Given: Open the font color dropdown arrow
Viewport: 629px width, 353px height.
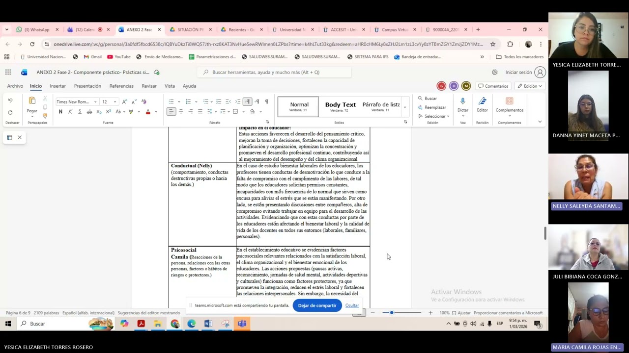Looking at the screenshot, I should (x=156, y=112).
